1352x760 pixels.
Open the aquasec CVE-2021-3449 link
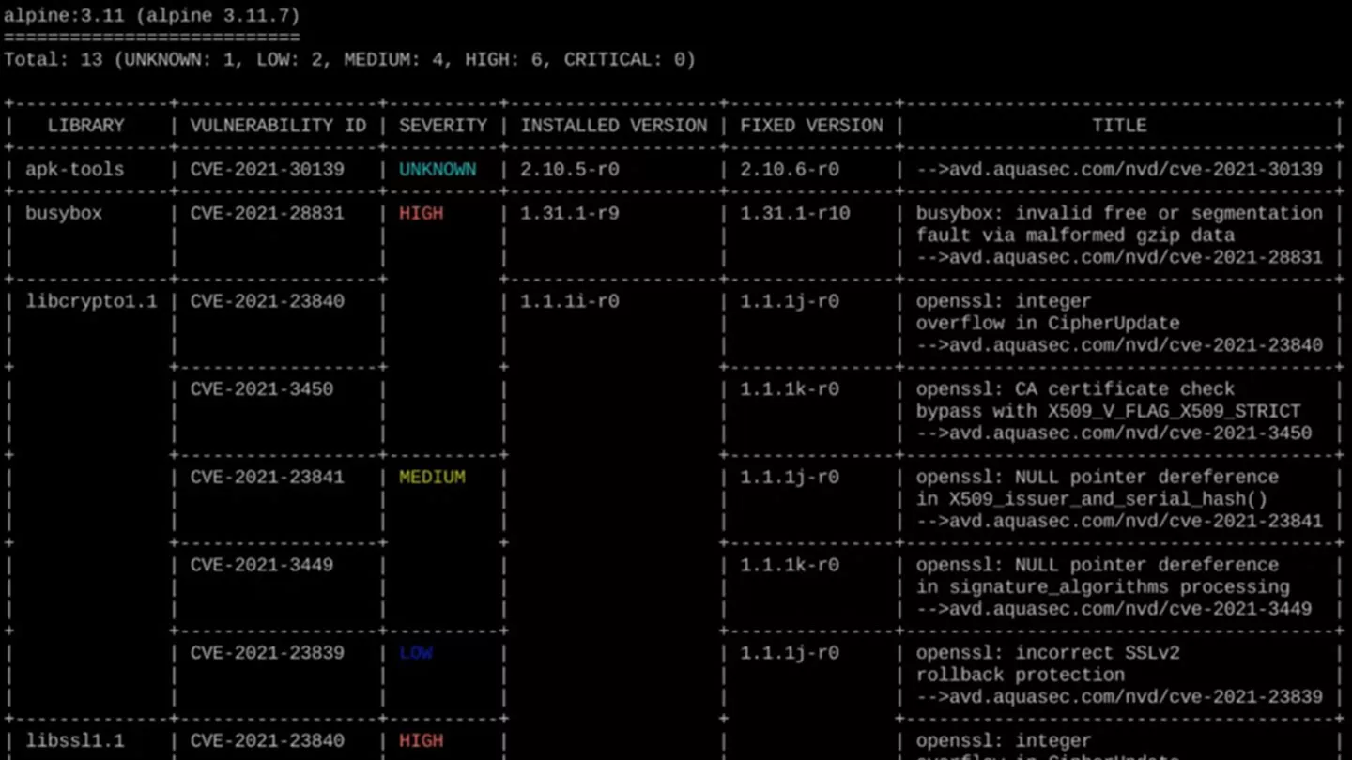click(x=1114, y=609)
